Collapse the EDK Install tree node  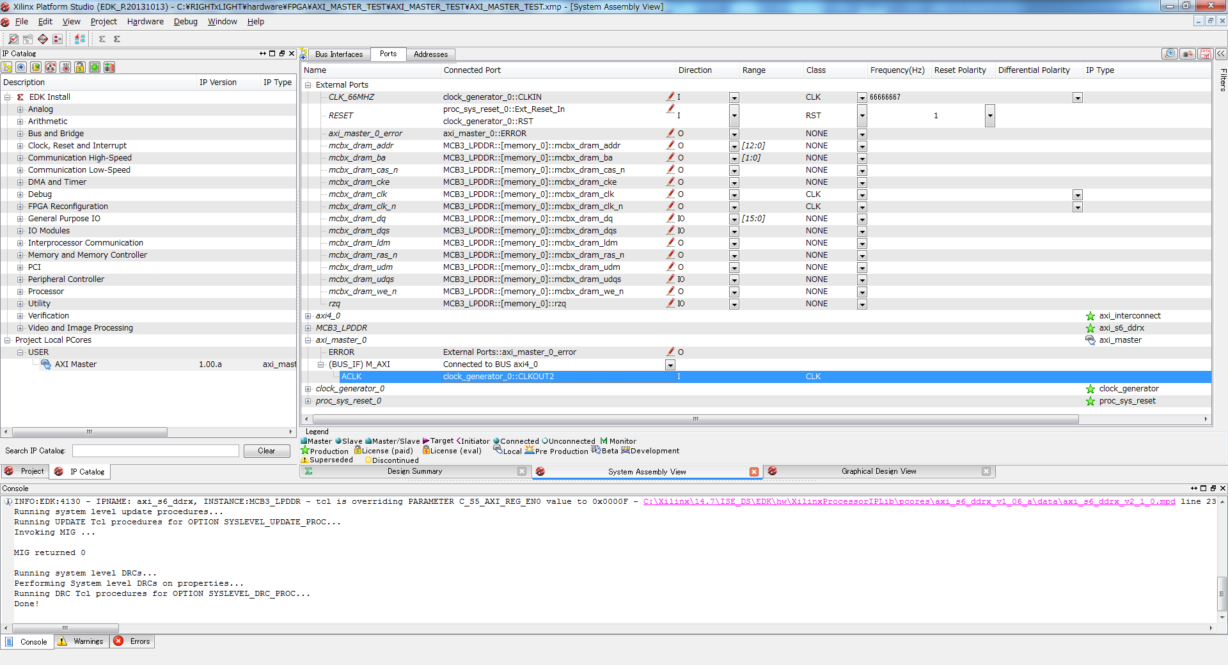pos(8,97)
